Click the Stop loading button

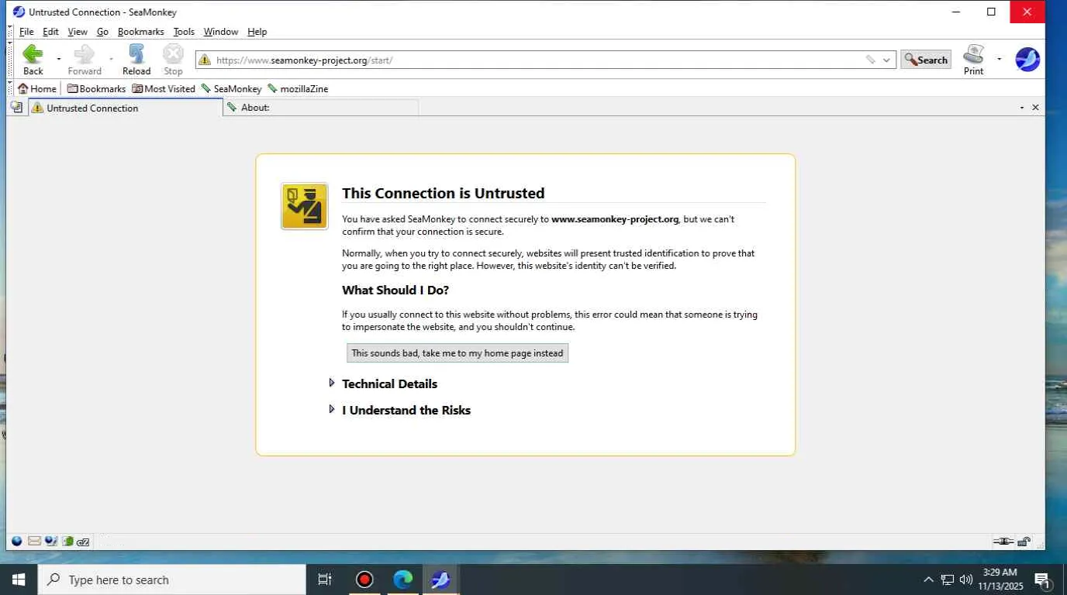(x=173, y=59)
